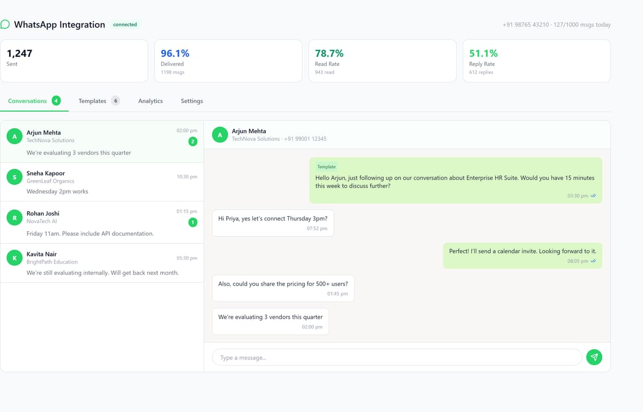
Task: Click the read double-check on the 08:05 pm message
Action: pos(593,261)
